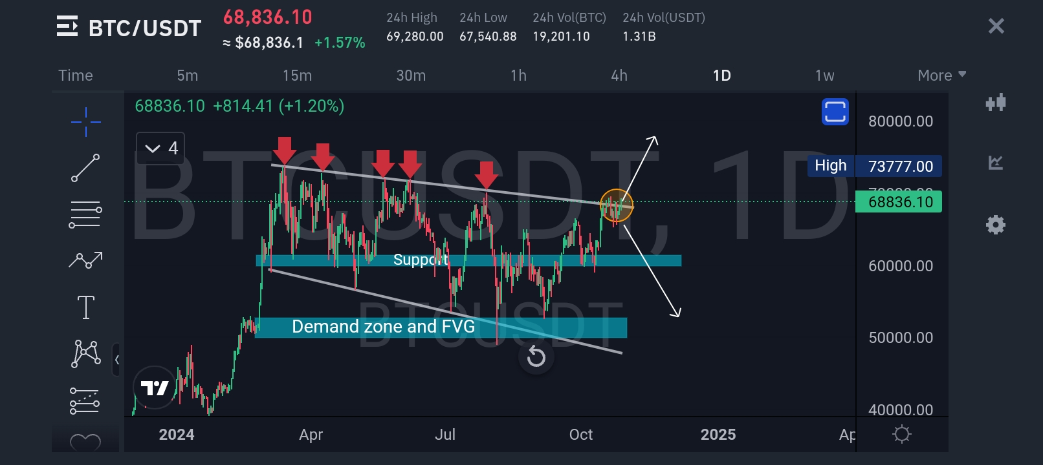Click the 50000.00 price axis label

(x=901, y=337)
